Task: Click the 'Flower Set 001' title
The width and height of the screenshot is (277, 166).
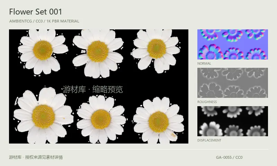Action: [x=36, y=12]
